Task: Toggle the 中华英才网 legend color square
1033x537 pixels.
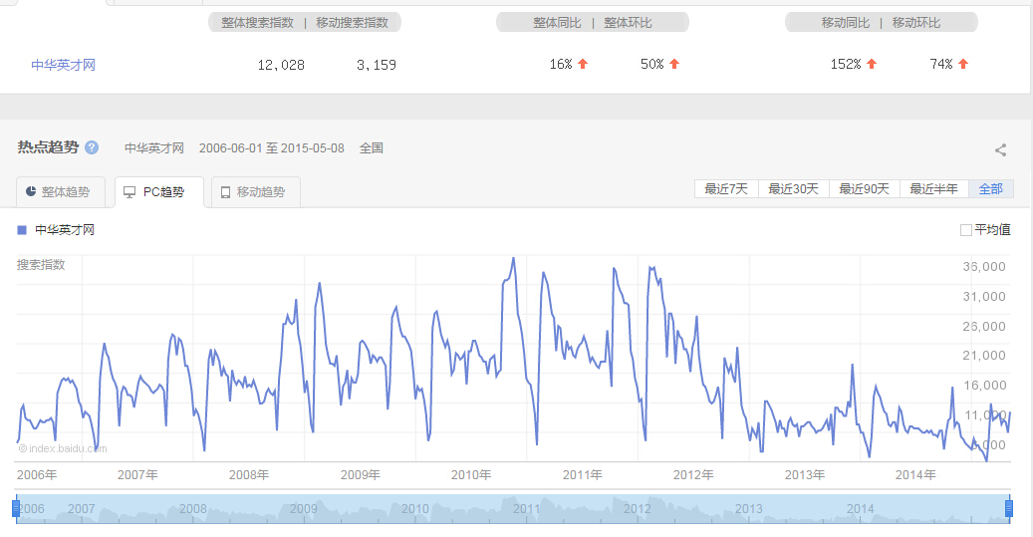Action: [22, 230]
